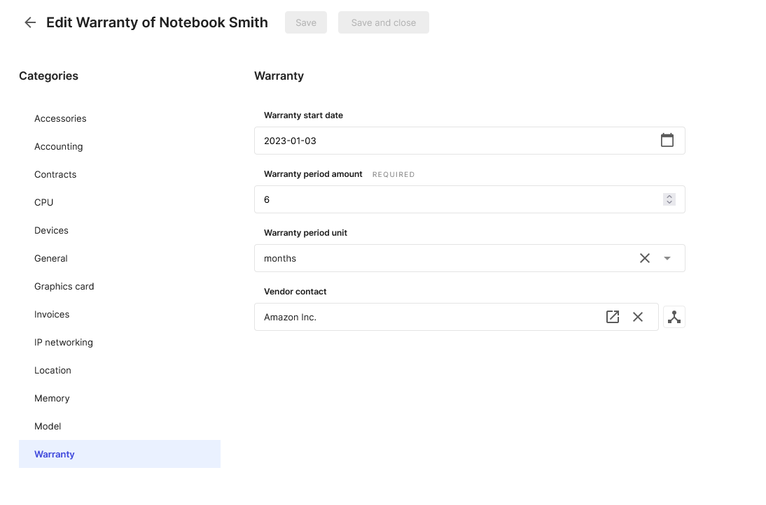Viewport: 766px width, 505px height.
Task: Click Save and close button
Action: pyautogui.click(x=384, y=22)
